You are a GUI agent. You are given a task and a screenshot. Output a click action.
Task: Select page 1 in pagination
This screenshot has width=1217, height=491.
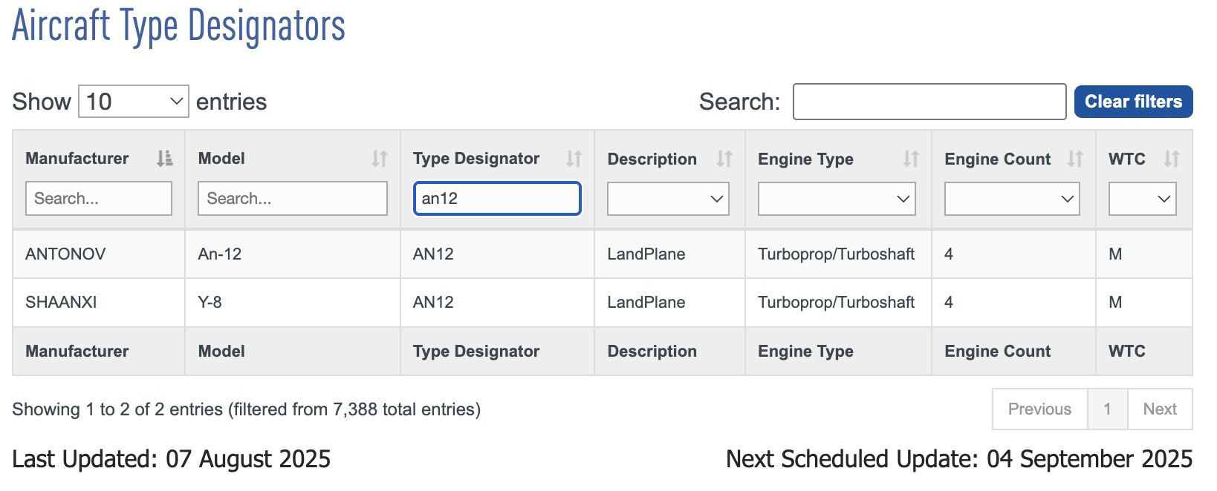point(1107,409)
